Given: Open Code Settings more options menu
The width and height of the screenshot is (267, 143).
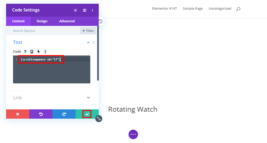Looking at the screenshot, I should 92,10.
